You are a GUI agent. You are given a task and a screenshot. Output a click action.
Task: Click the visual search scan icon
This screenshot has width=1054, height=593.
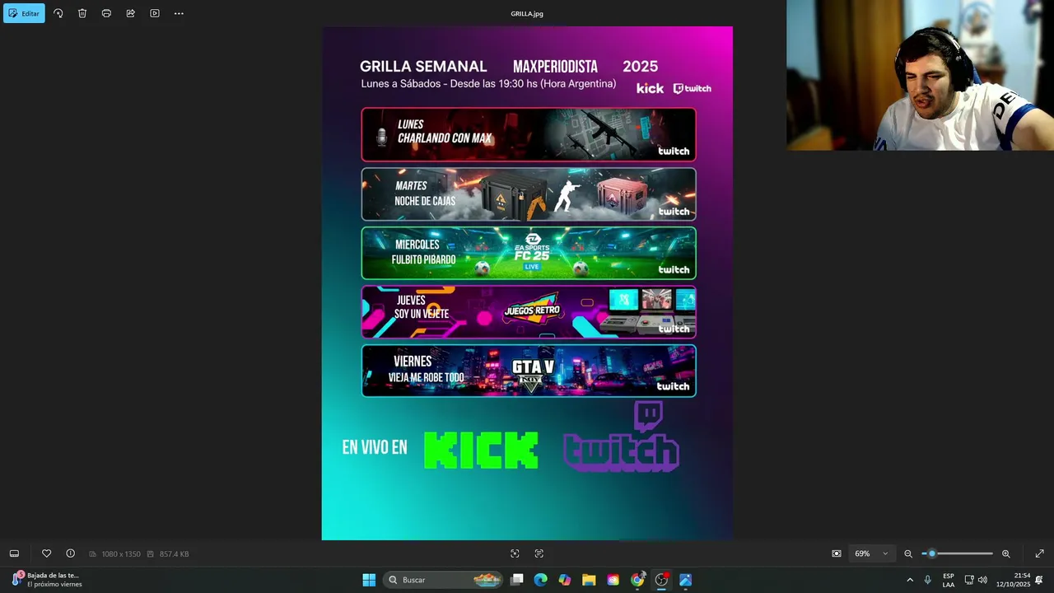[515, 553]
